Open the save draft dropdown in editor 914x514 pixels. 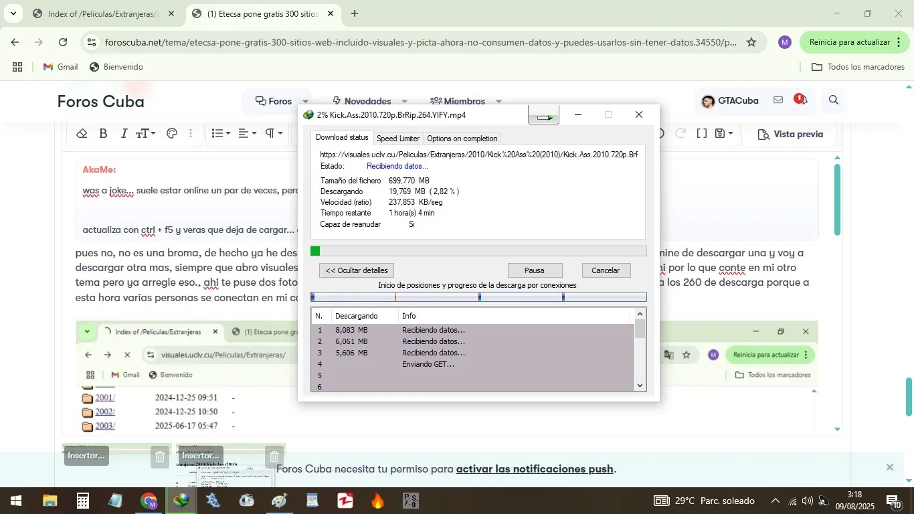(x=725, y=134)
